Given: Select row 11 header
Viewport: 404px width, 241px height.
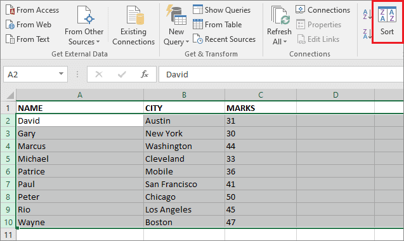Looking at the screenshot, I should coord(8,235).
